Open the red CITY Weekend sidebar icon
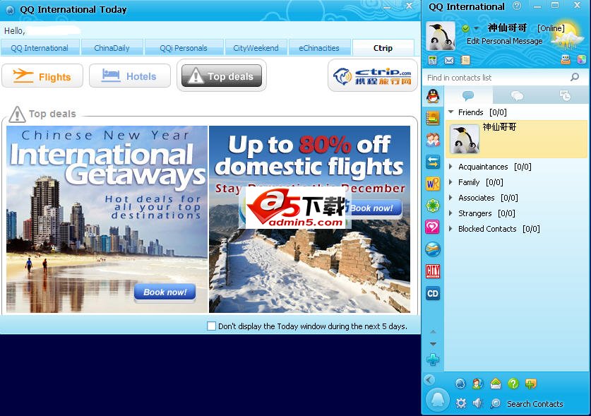 [433, 271]
